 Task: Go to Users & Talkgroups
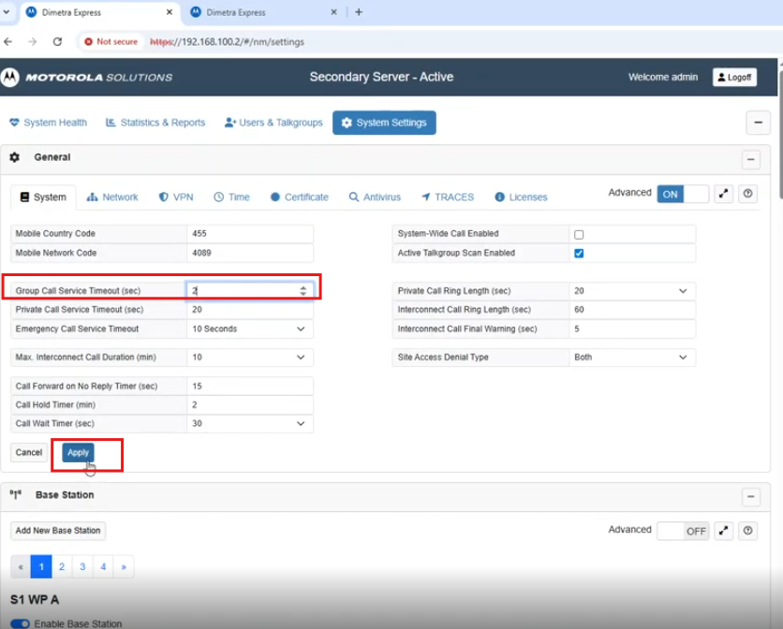(x=273, y=123)
